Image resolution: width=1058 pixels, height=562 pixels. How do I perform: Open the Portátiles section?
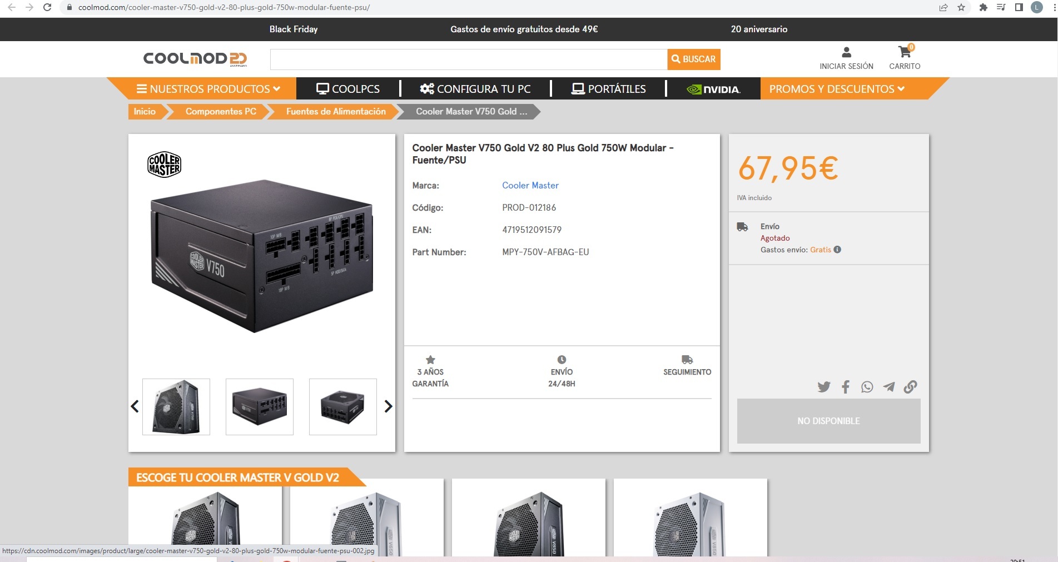coord(609,89)
